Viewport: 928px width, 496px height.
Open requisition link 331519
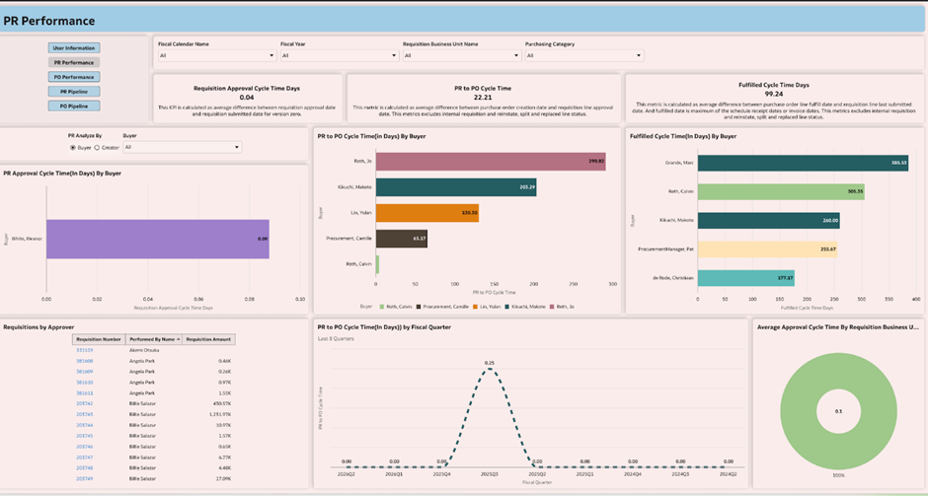[x=85, y=350]
